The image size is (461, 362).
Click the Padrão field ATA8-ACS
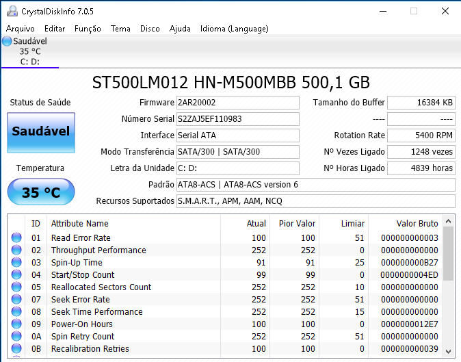coord(316,185)
